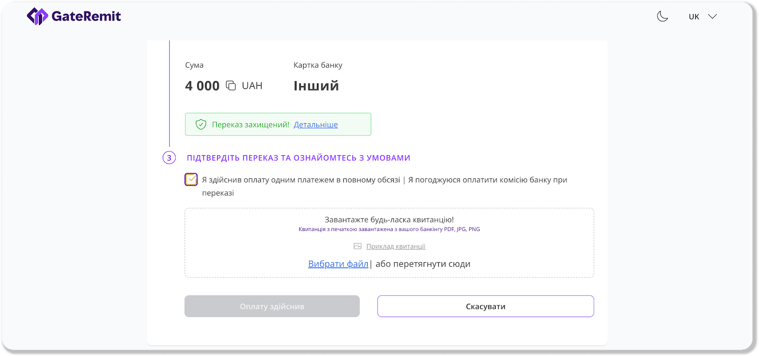This screenshot has width=759, height=356.
Task: Toggle dark mode with the moon icon
Action: (662, 17)
